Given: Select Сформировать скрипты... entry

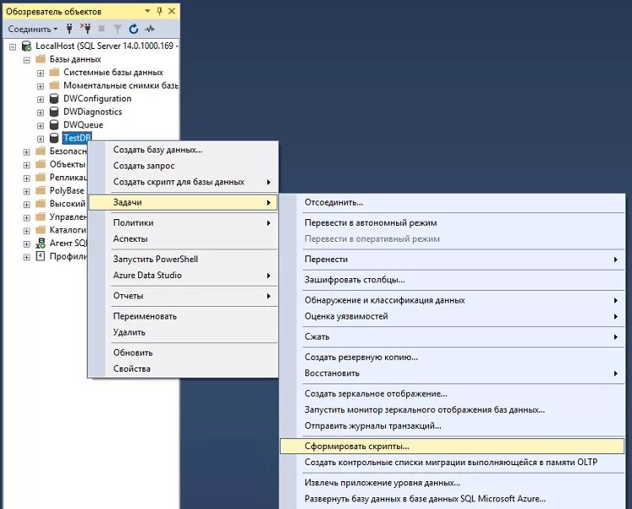Looking at the screenshot, I should point(452,446).
